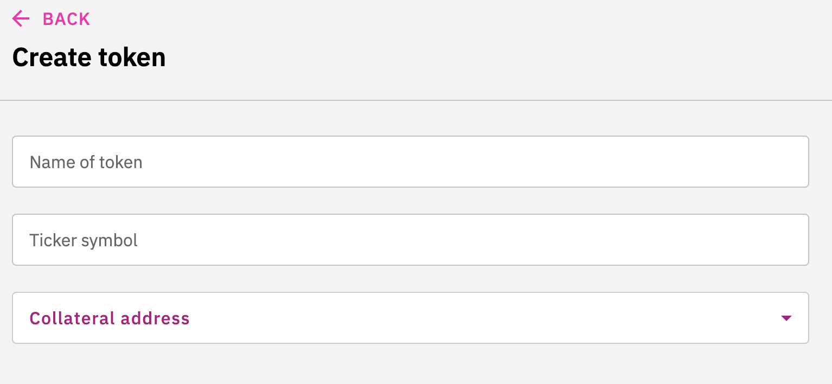Click the Collateral address label text

coord(110,318)
